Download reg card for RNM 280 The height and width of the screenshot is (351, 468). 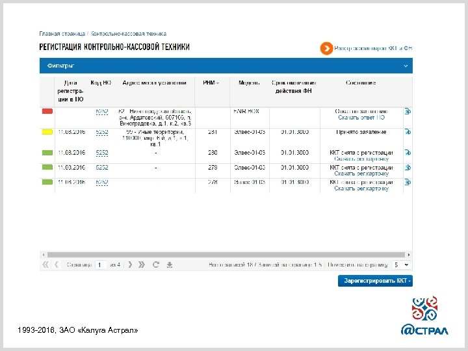pyautogui.click(x=361, y=159)
